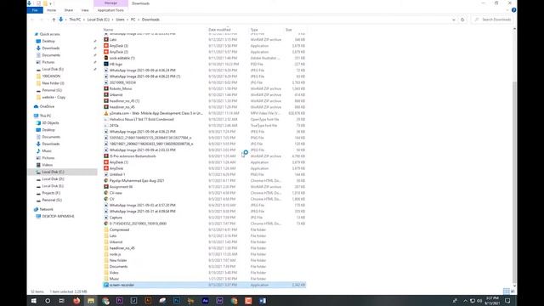This screenshot has width=544, height=306.
Task: Select the Application Tools tab
Action: [110, 10]
